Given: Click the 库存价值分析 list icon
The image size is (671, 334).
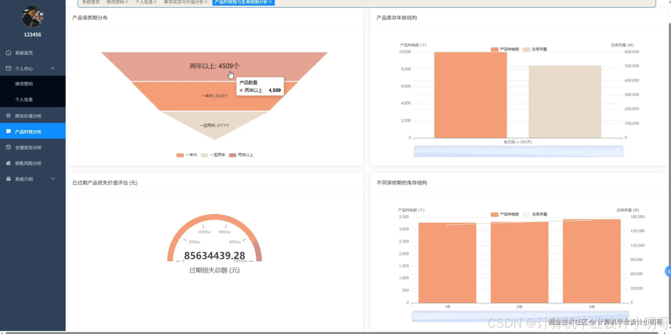Looking at the screenshot, I should [8, 116].
